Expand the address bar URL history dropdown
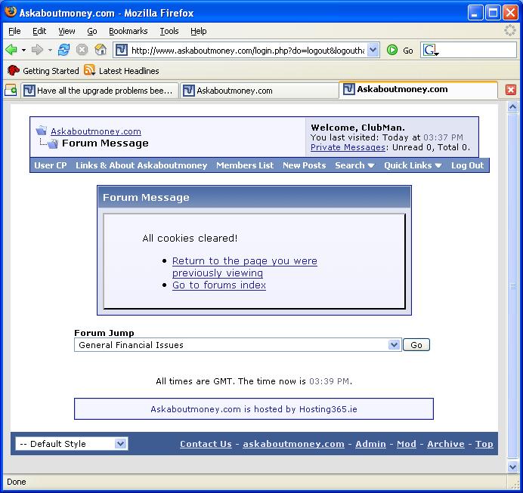 (373, 51)
